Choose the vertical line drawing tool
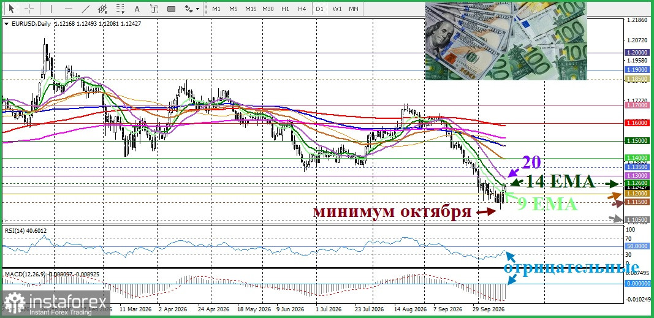The width and height of the screenshot is (654, 318). pos(51,9)
